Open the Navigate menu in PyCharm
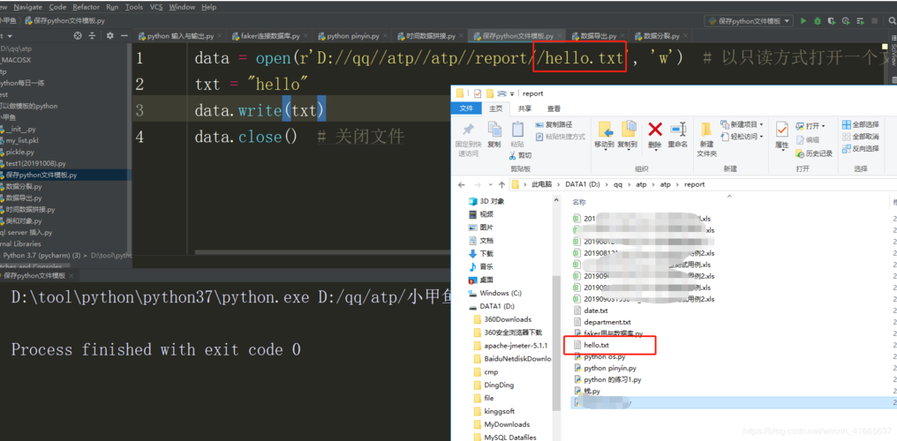 27,7
